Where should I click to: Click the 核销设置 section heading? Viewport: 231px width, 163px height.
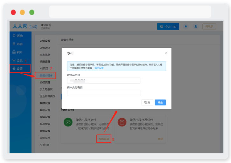click(45, 117)
